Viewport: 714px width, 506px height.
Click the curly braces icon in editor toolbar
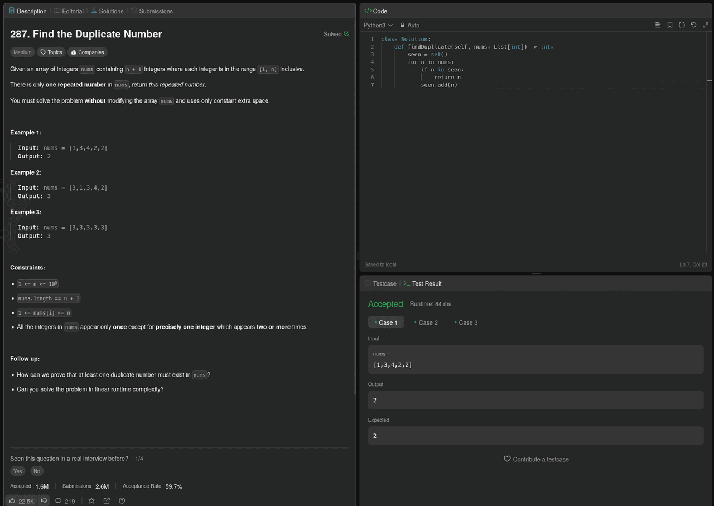[x=682, y=25]
